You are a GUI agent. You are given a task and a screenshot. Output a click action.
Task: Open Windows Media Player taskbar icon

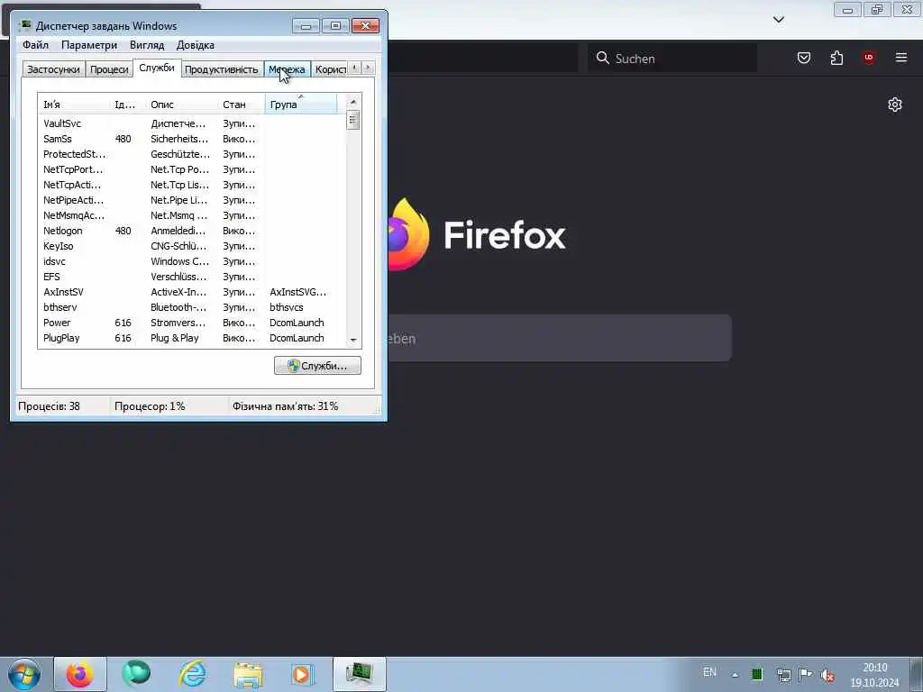[x=302, y=674]
